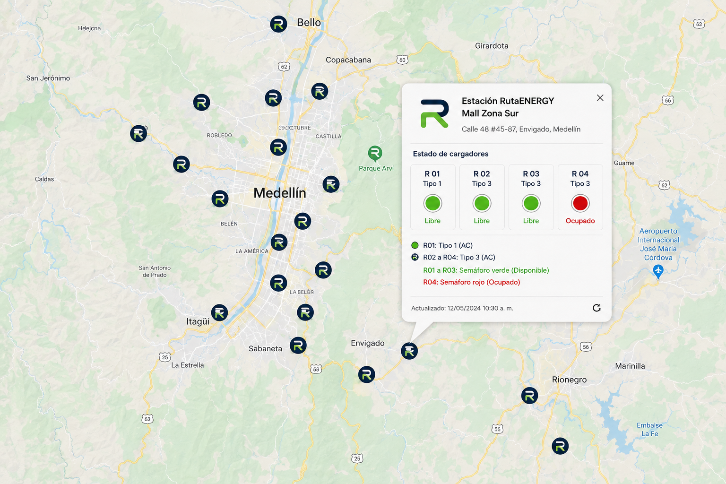Click the Guarne town label
This screenshot has height=484, width=726.
click(x=624, y=163)
